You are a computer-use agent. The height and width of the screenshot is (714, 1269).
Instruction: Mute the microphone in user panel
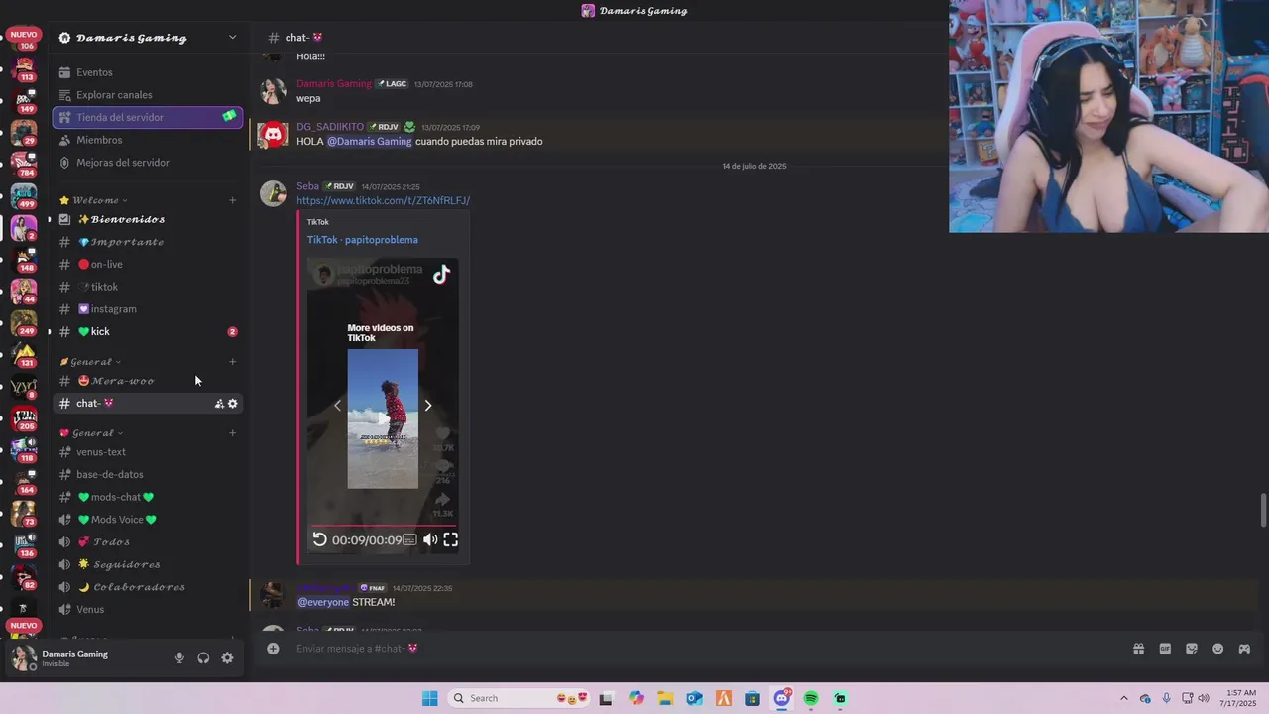click(179, 657)
